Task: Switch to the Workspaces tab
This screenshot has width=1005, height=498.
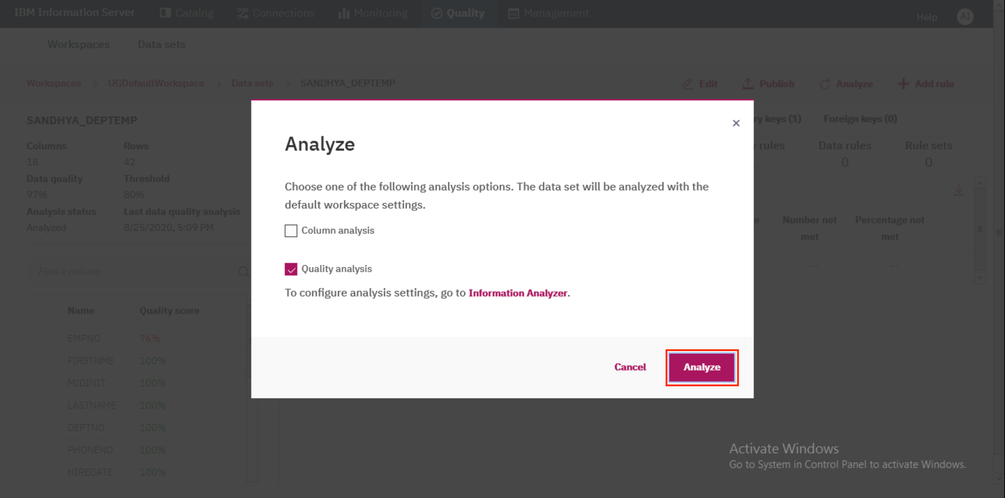Action: coord(79,44)
